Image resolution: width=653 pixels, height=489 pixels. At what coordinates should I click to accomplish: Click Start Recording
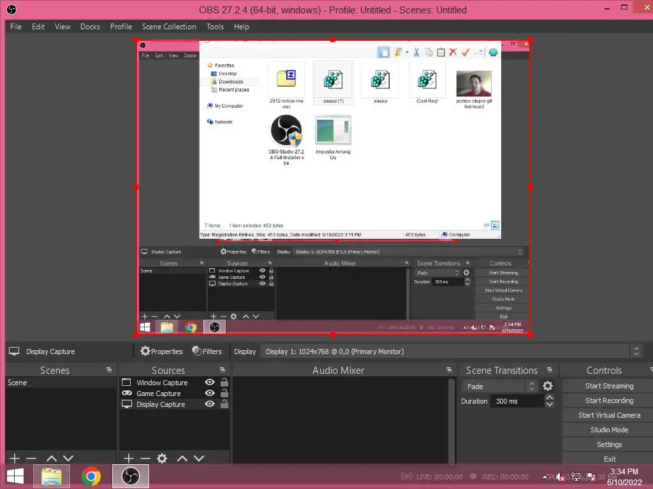pyautogui.click(x=609, y=400)
